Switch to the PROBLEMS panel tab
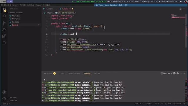Screen dimensions: 188x106 pyautogui.click(x=48, y=73)
